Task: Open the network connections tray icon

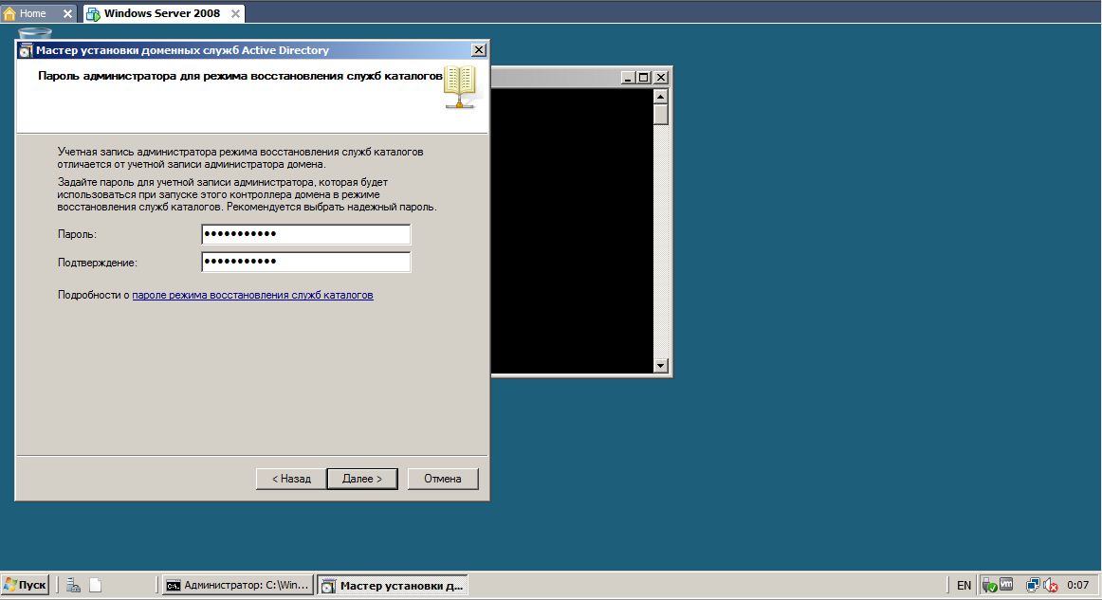Action: coord(1033,585)
